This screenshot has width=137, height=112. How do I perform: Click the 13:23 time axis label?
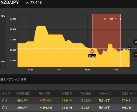(x=31, y=70)
